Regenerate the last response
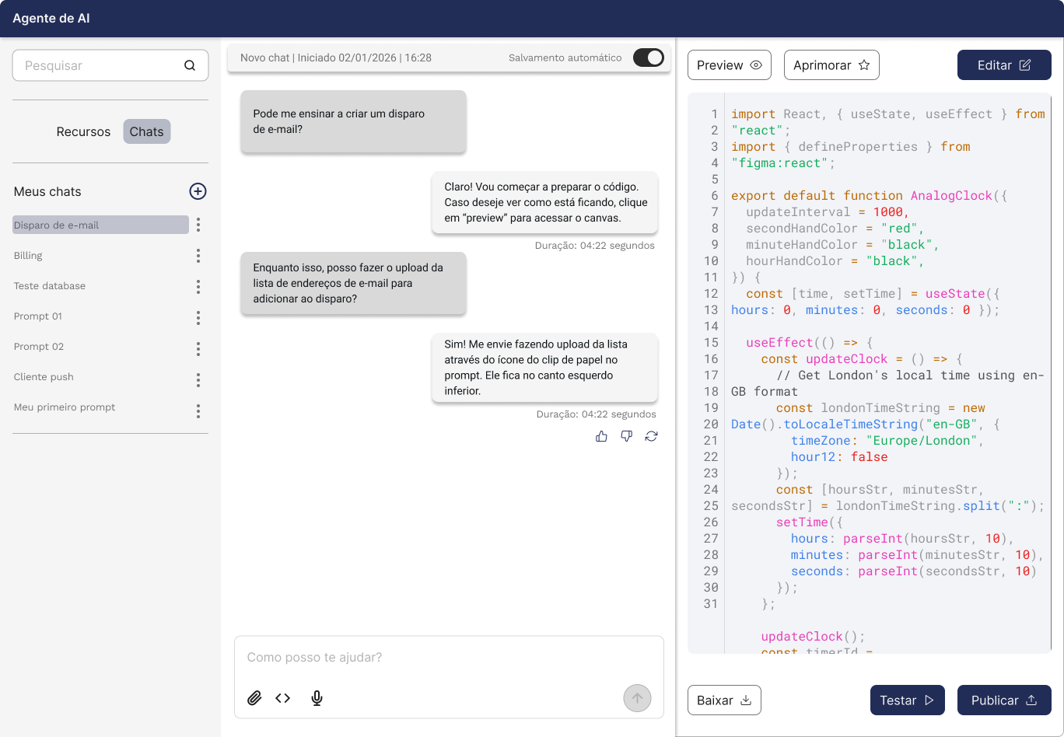Screen dimensions: 1064x737 coord(651,436)
